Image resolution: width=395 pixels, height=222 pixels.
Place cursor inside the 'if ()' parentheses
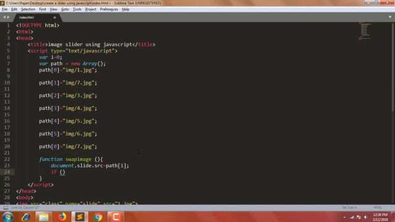point(62,172)
